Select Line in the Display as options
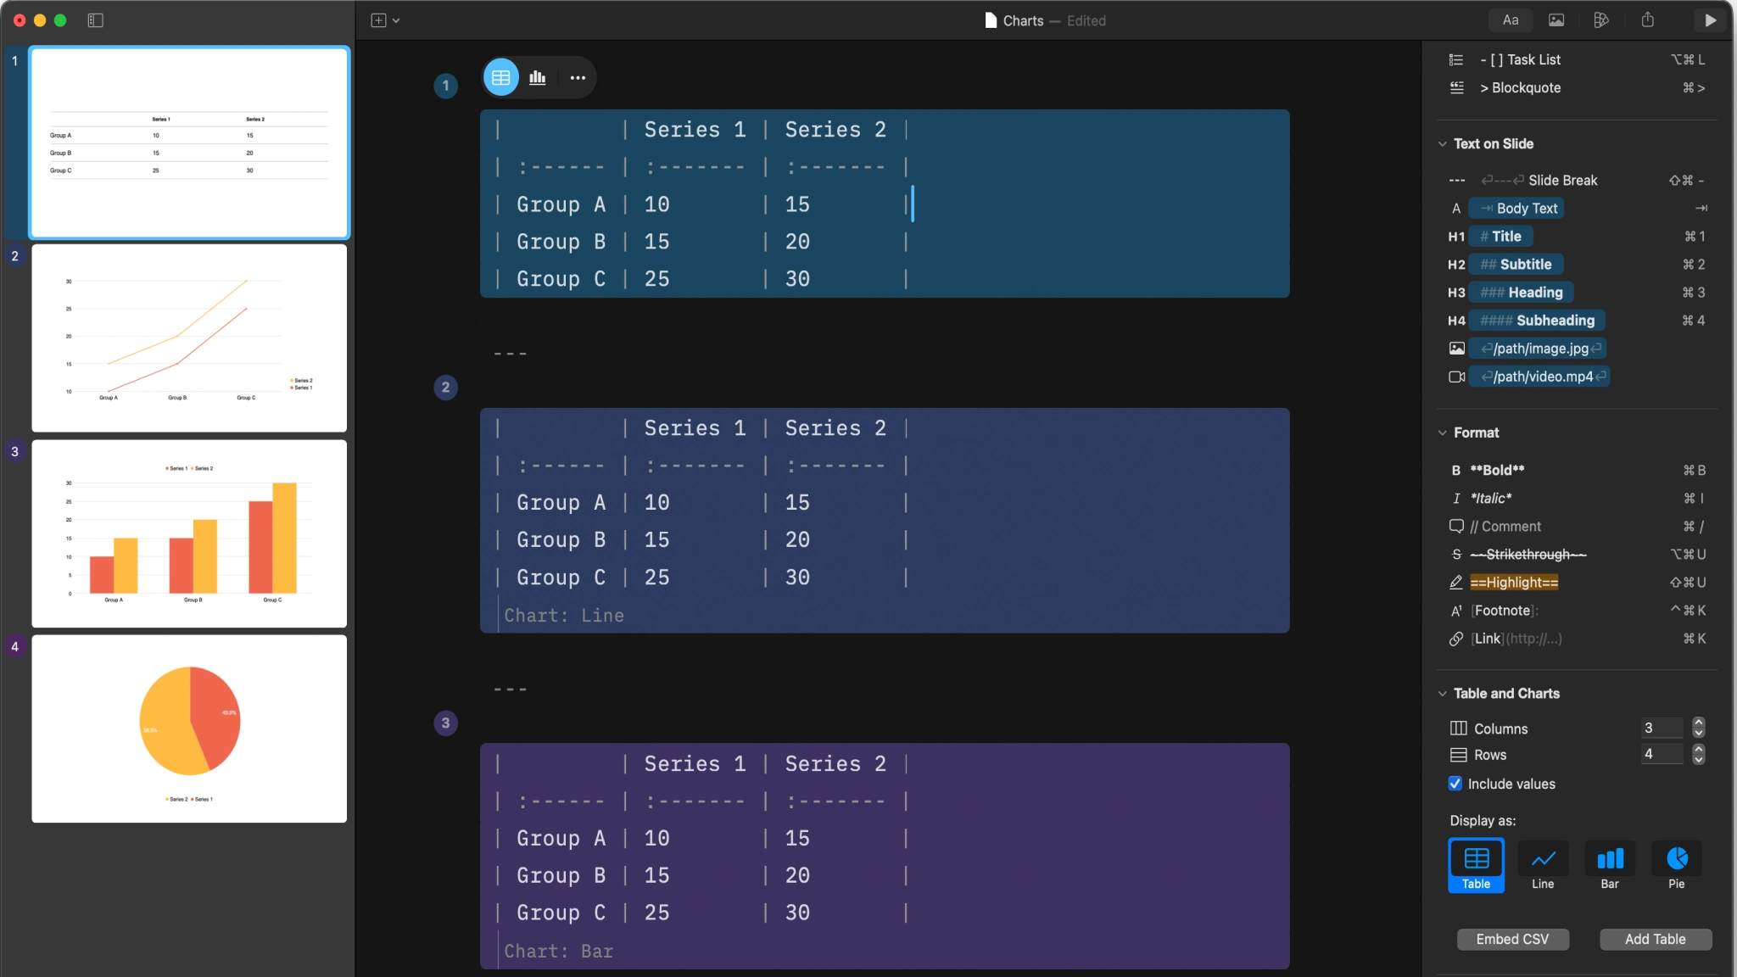Image resolution: width=1737 pixels, height=977 pixels. [x=1542, y=865]
